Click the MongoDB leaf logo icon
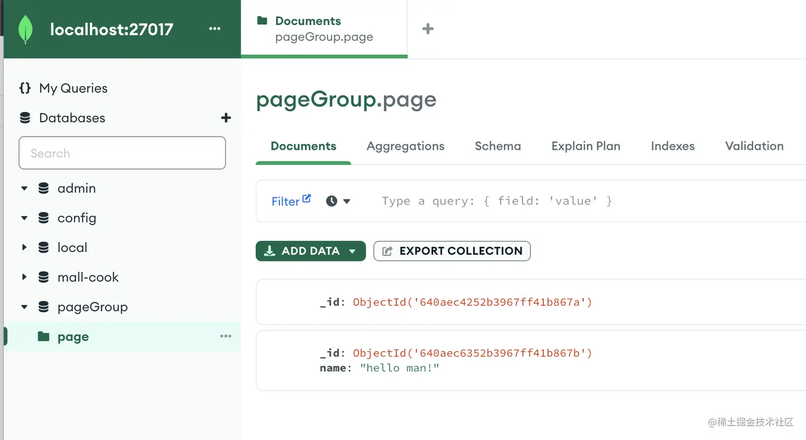 (x=25, y=29)
